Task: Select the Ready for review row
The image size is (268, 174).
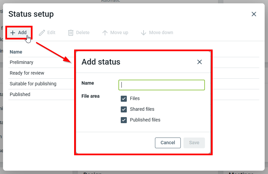Action: [x=27, y=73]
